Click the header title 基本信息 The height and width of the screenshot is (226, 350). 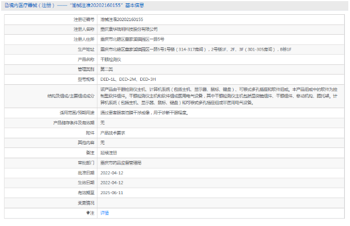[135, 5]
